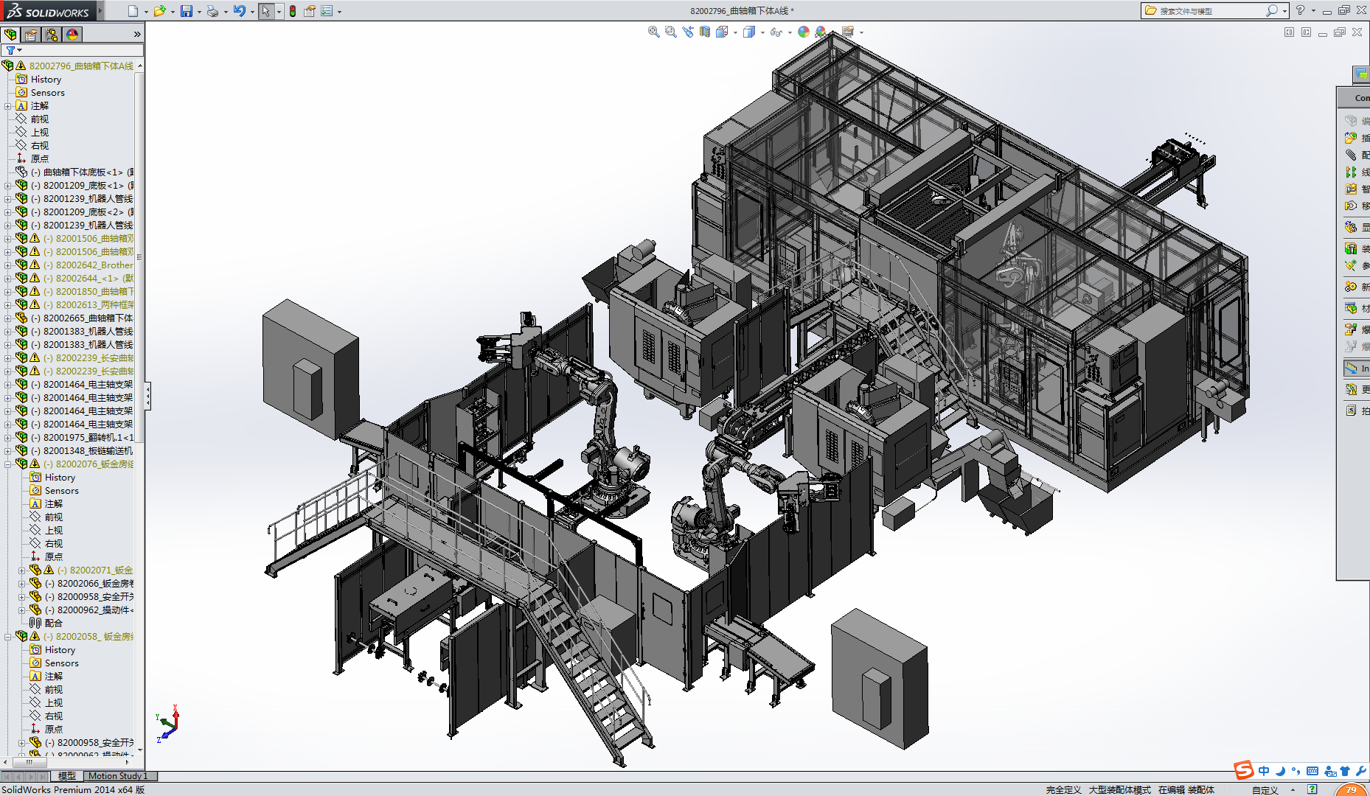Click the Rebuild traffic light icon
The height and width of the screenshot is (796, 1370).
pos(293,11)
